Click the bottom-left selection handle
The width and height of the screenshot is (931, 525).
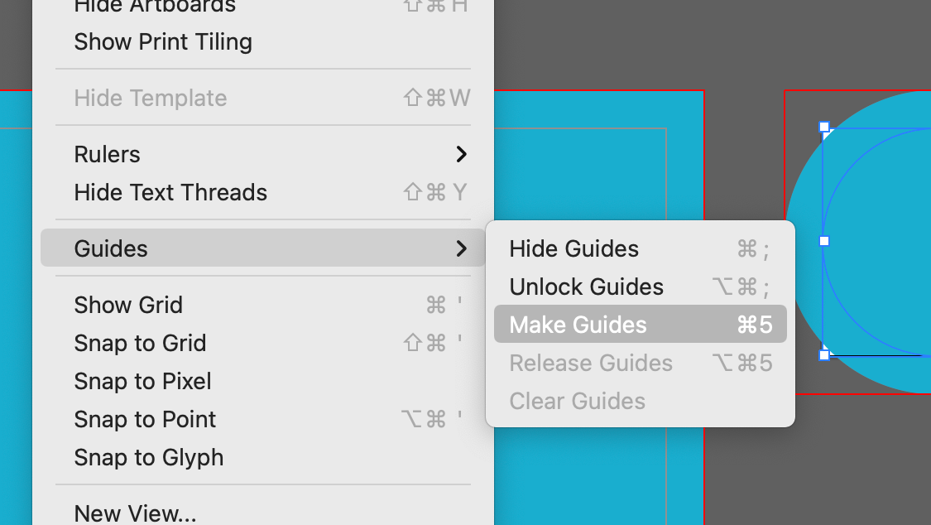coord(824,355)
